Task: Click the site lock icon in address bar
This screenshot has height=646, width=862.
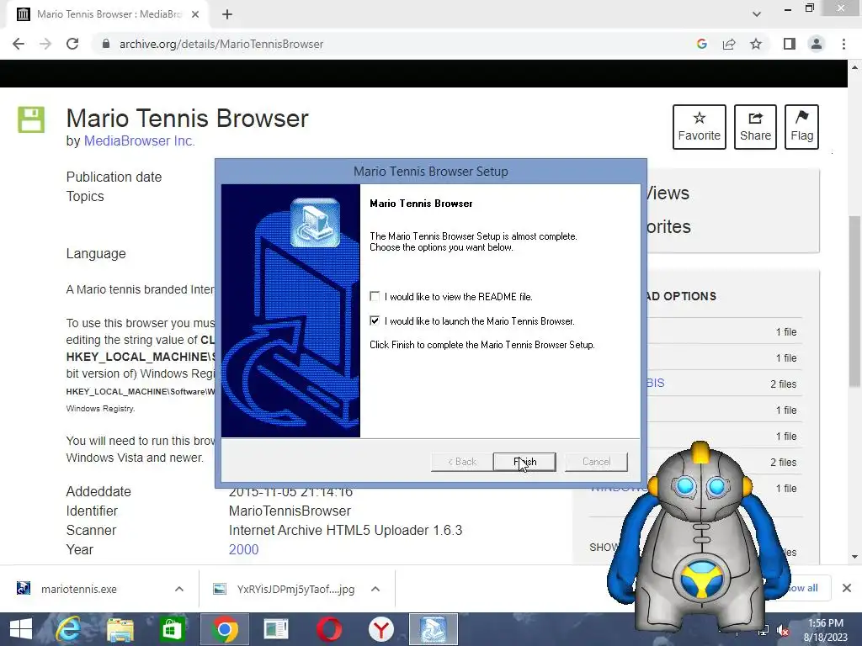Action: click(106, 44)
